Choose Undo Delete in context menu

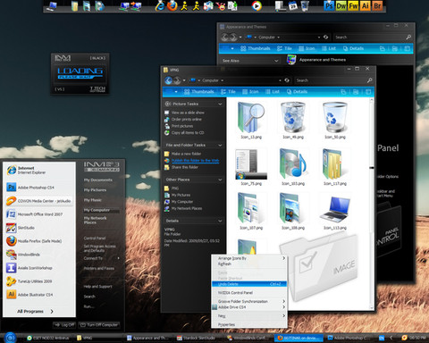pos(249,284)
